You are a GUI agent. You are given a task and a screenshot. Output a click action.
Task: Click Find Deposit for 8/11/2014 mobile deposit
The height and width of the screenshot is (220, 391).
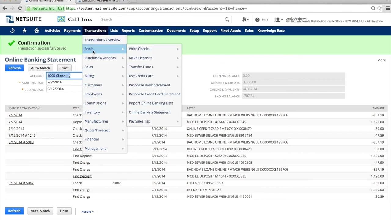click(82, 156)
